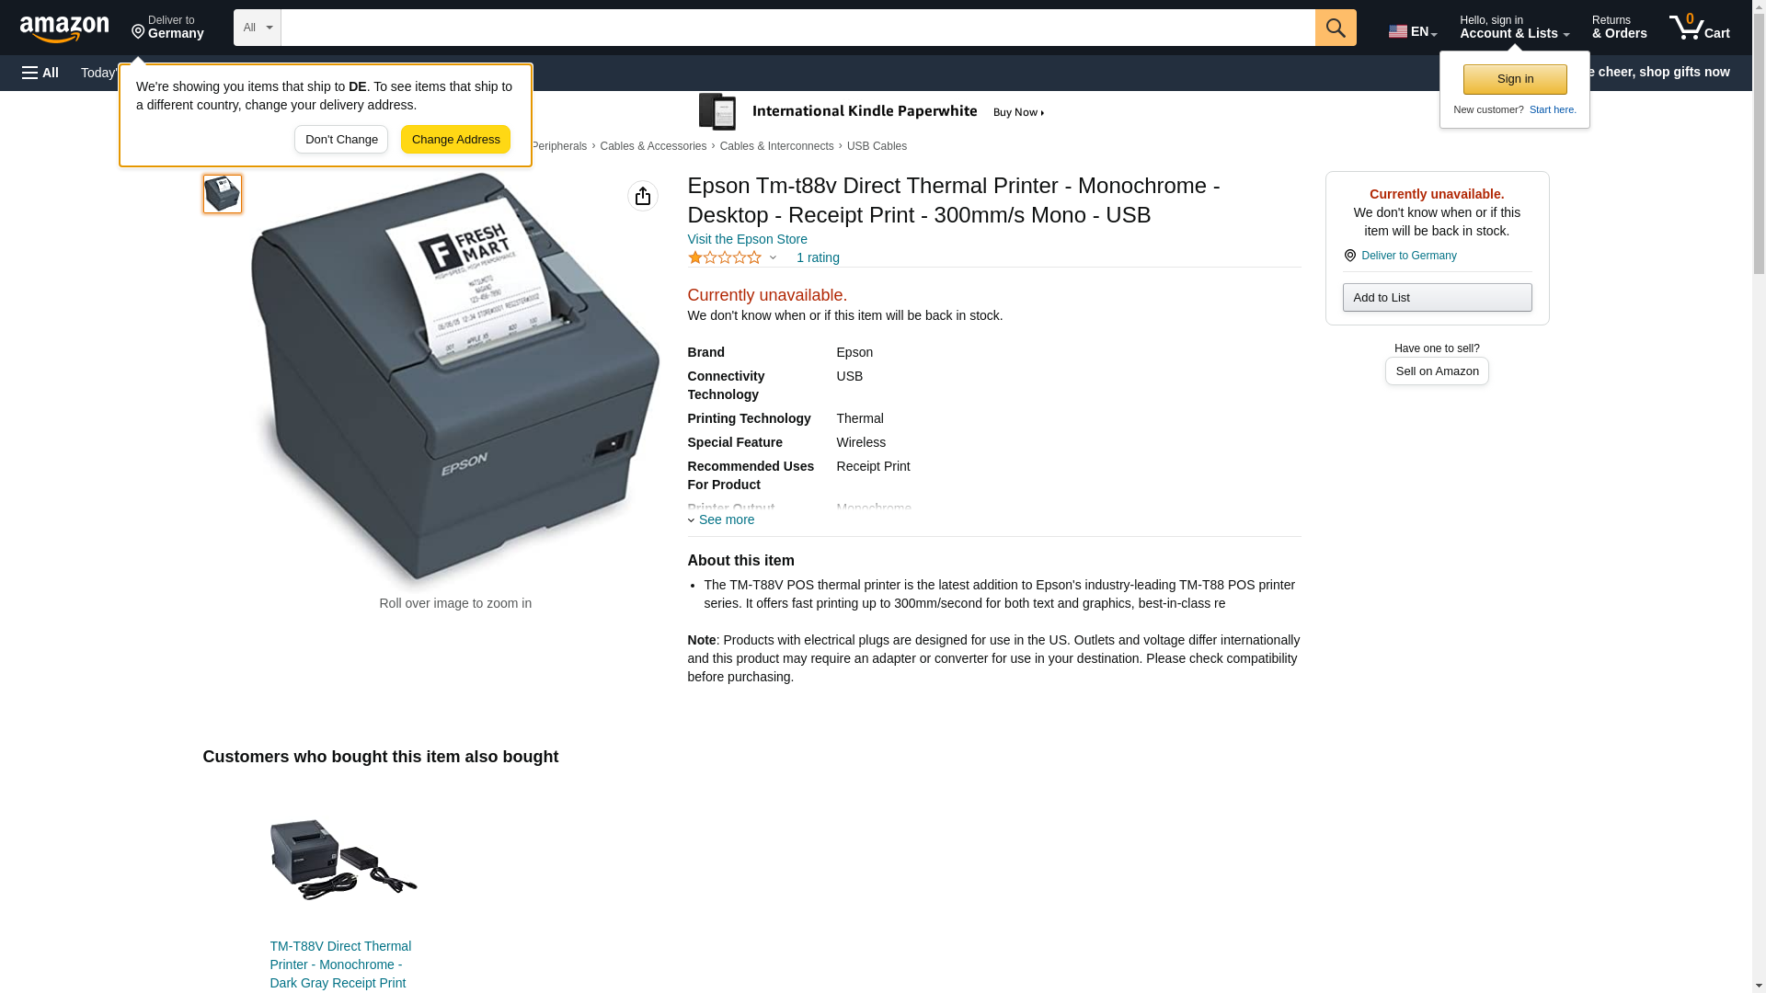Click the yellow Sign in button

coord(1515,79)
